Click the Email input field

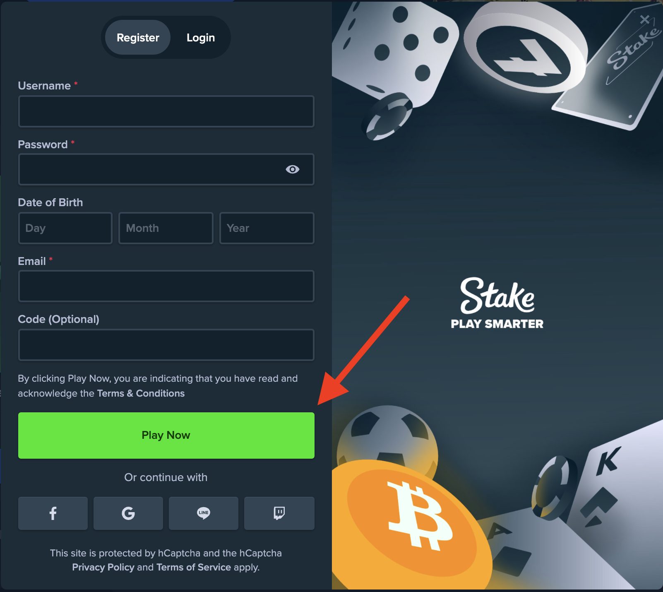[166, 286]
